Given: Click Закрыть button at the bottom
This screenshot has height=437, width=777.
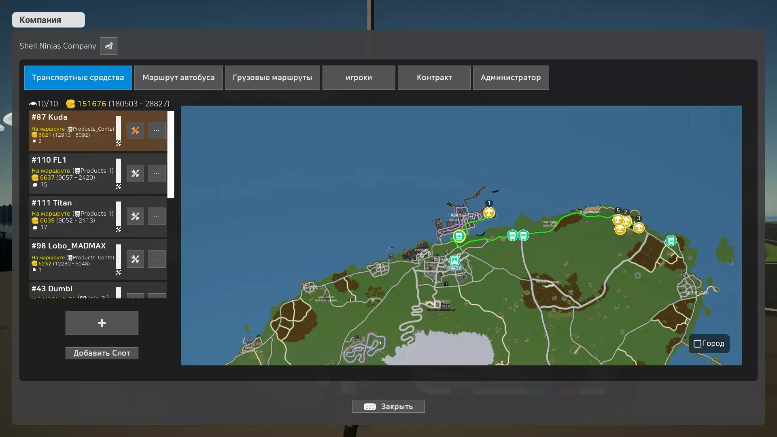Looking at the screenshot, I should 388,407.
